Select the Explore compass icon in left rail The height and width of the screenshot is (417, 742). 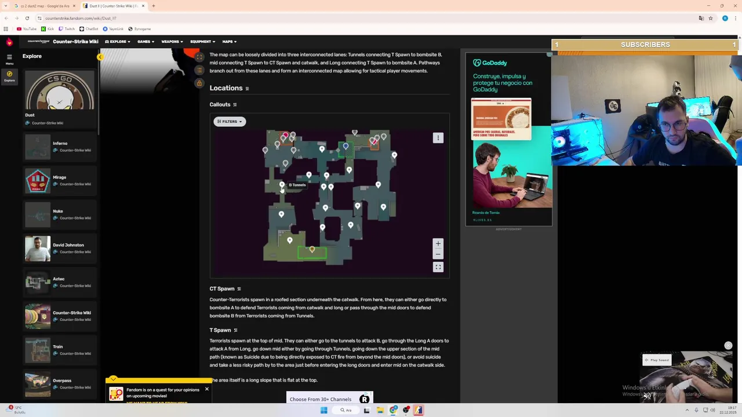(9, 76)
